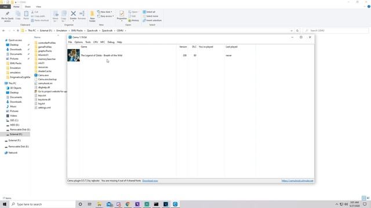The height and width of the screenshot is (208, 371).
Task: Open the Options menu in Cemu
Action: 79,42
